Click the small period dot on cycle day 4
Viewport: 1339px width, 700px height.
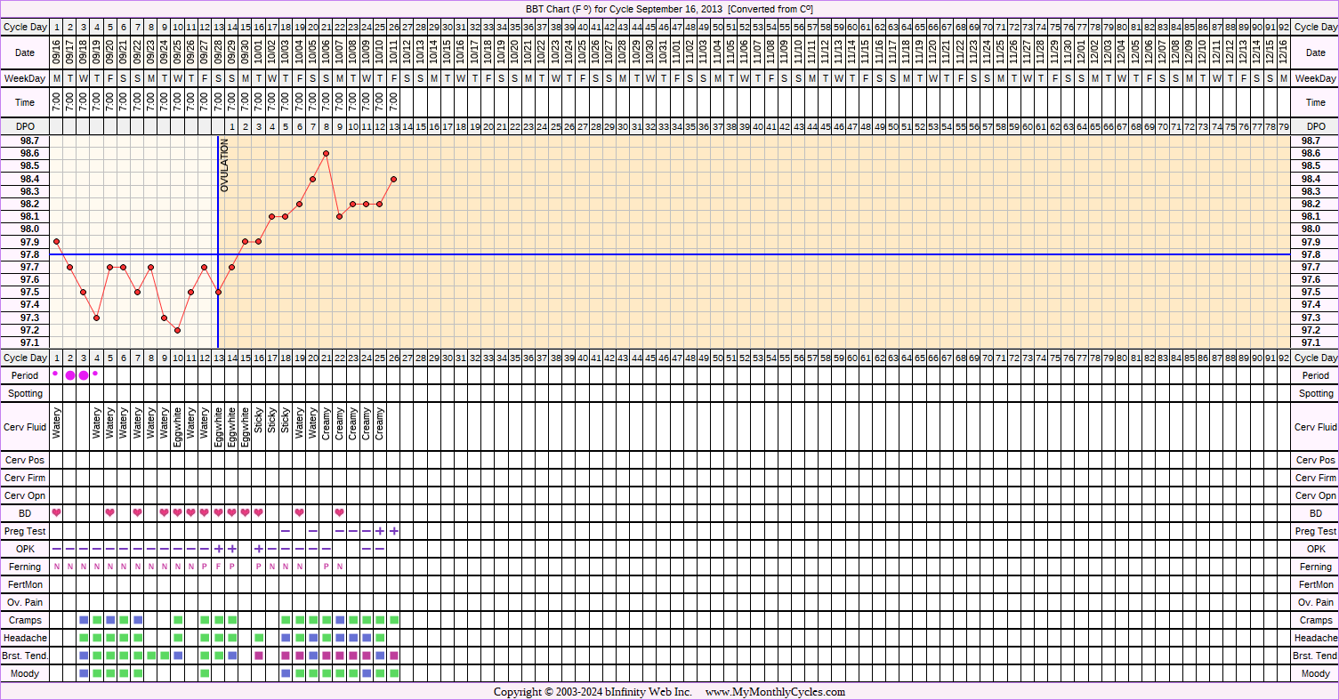(x=95, y=374)
